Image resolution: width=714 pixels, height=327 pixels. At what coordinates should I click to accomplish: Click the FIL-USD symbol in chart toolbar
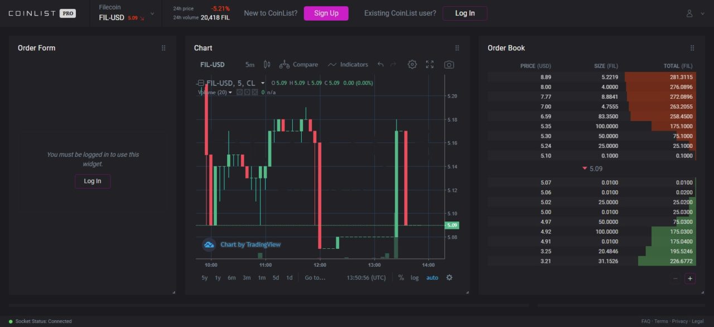pyautogui.click(x=213, y=65)
